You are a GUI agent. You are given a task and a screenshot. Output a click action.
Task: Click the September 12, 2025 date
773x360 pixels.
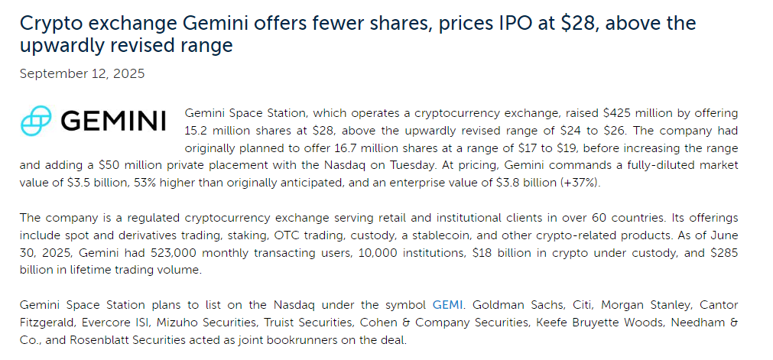click(x=83, y=73)
